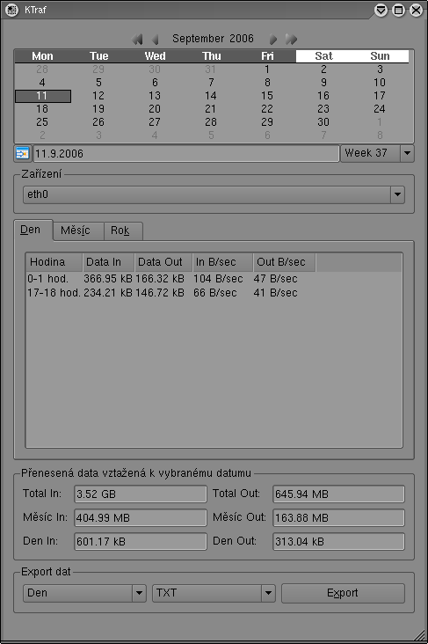The image size is (428, 644).
Task: Go to previous year using double-left arrow
Action: [x=137, y=40]
